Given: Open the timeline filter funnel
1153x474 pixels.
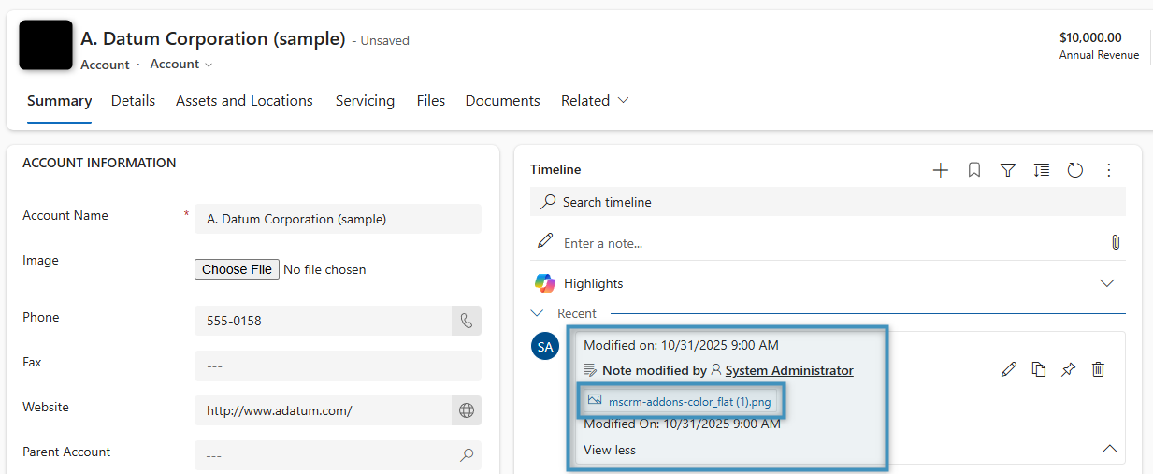Looking at the screenshot, I should tap(1008, 170).
